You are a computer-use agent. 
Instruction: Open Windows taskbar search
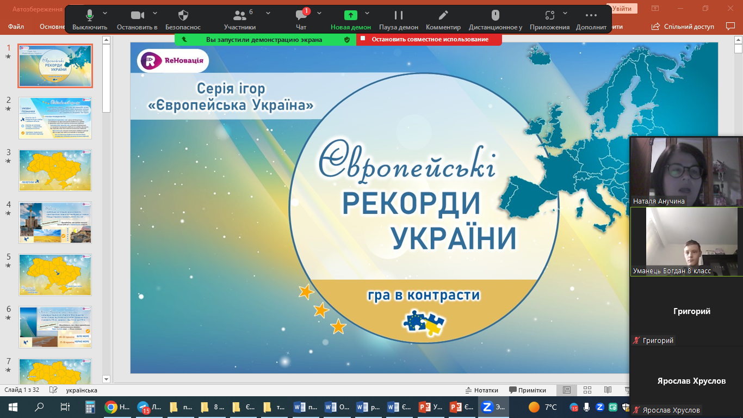(x=39, y=407)
